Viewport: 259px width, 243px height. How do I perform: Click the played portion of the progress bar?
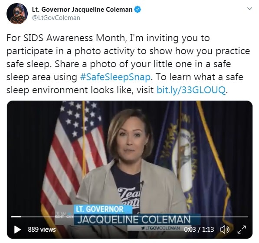click(x=16, y=217)
